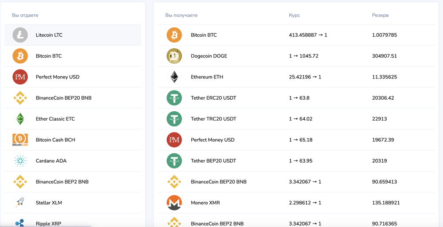Click the Perfect Money logo in the receive list
Viewport: 443px width, 227px height.
(x=174, y=140)
